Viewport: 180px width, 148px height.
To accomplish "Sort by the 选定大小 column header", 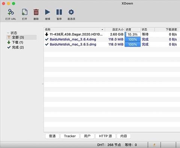I will pyautogui.click(x=115, y=30).
